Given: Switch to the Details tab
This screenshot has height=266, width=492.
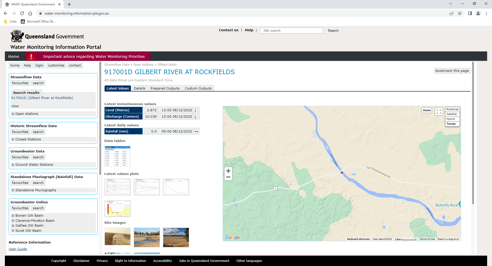Looking at the screenshot, I should 140,88.
